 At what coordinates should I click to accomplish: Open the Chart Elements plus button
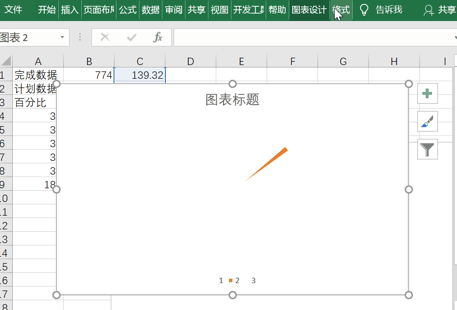click(427, 93)
